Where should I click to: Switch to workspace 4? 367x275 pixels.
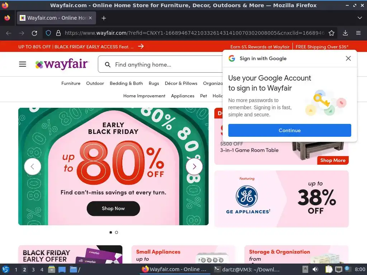point(42,270)
